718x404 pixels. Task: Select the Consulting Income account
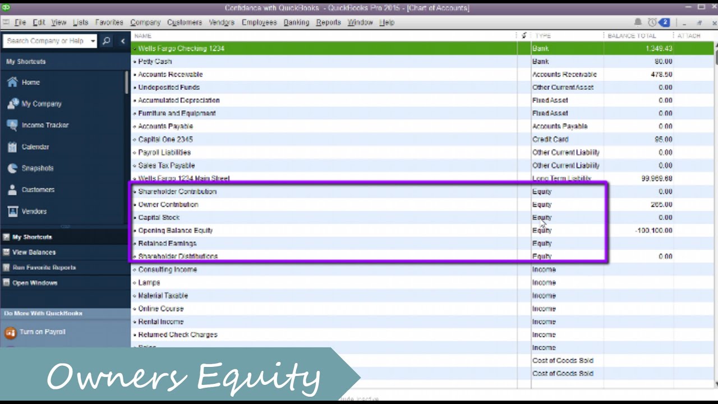(x=168, y=269)
